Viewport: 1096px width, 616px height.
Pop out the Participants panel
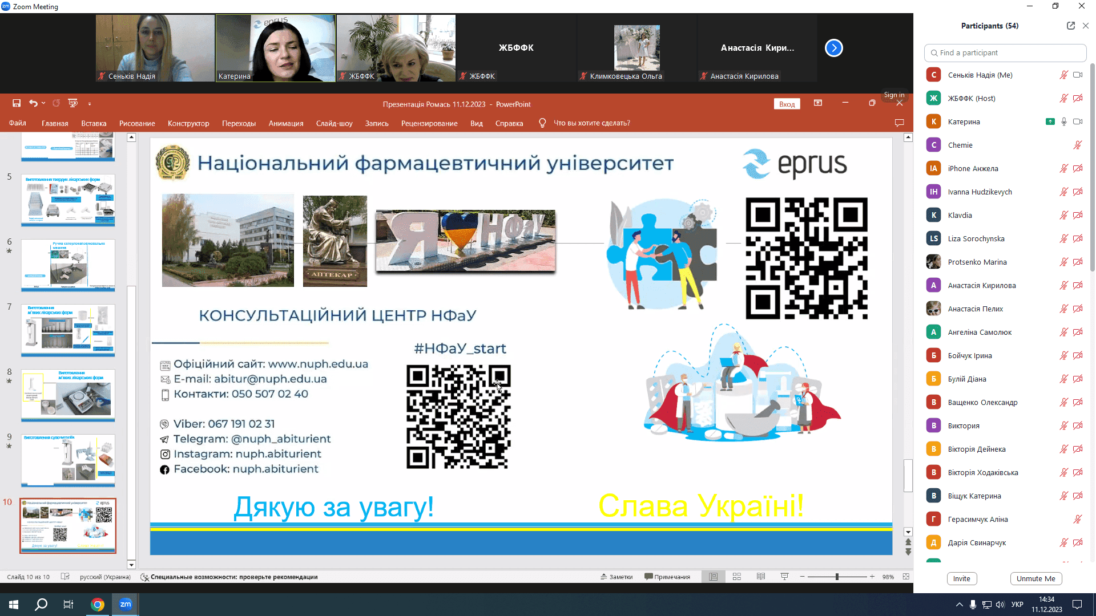coord(1071,26)
